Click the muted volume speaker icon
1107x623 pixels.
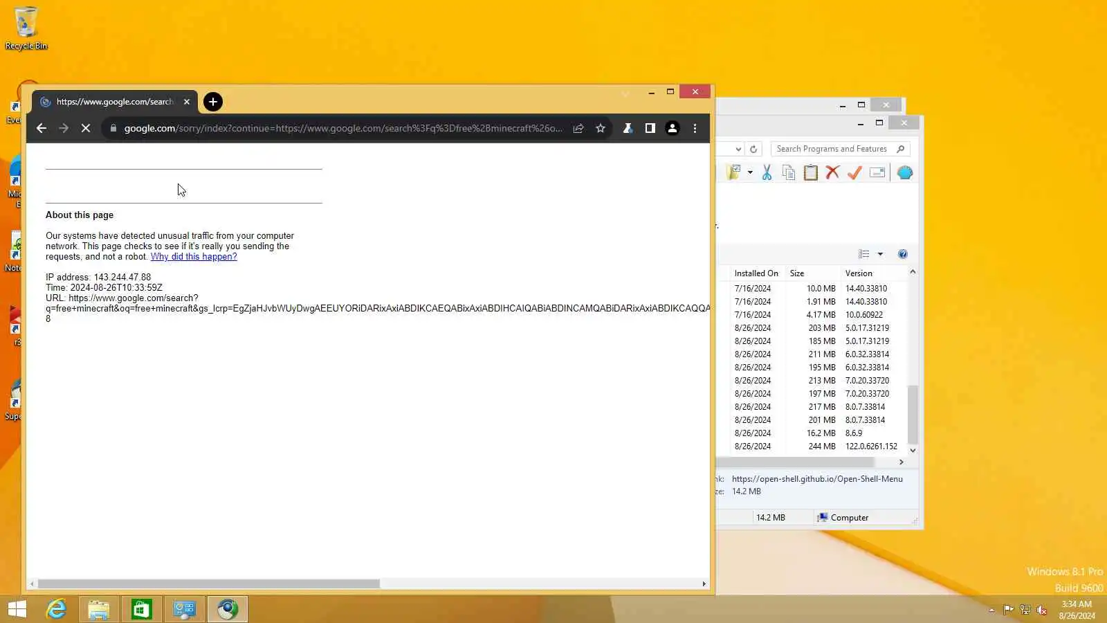coord(1042,610)
